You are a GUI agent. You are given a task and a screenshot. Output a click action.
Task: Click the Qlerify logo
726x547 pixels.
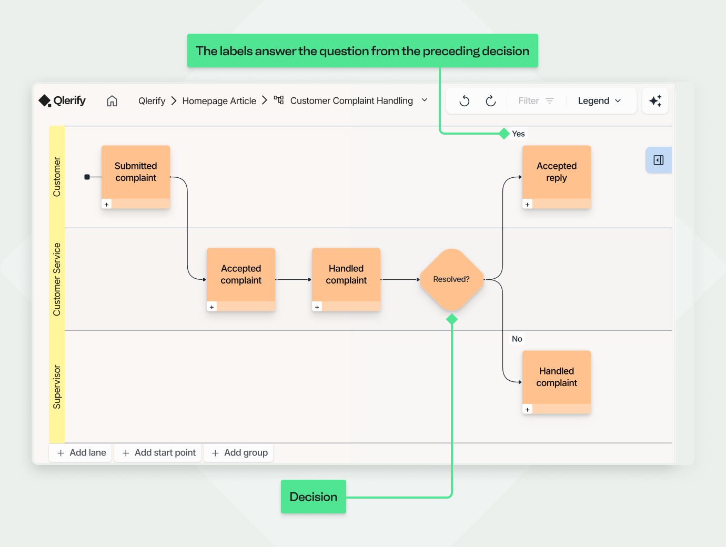pyautogui.click(x=62, y=100)
